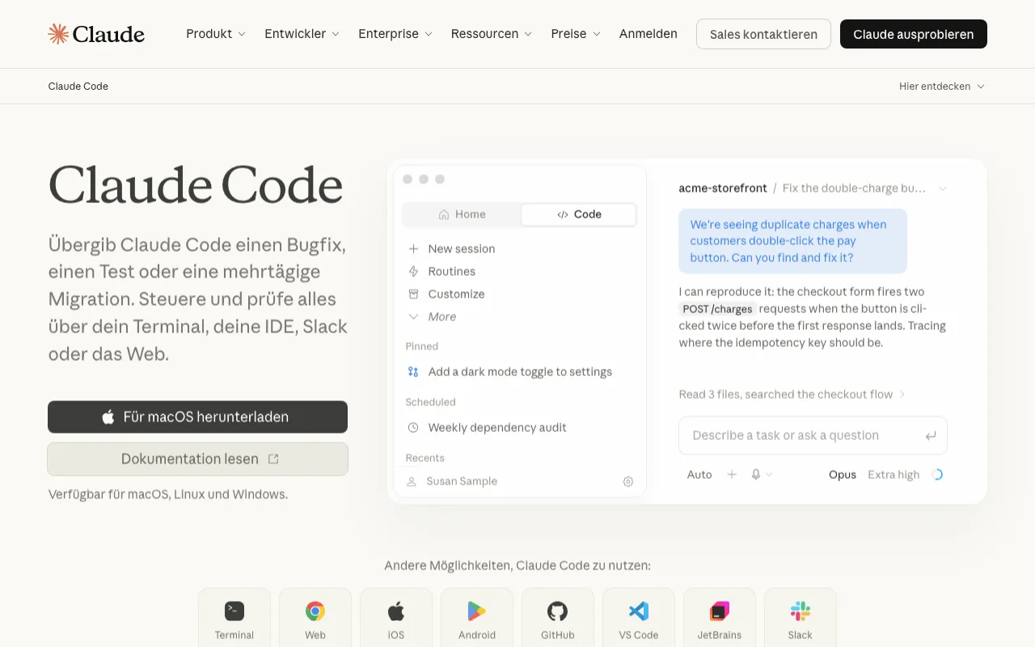1035x647 pixels.
Task: Open the Hier entdecken dropdown
Action: click(x=942, y=87)
